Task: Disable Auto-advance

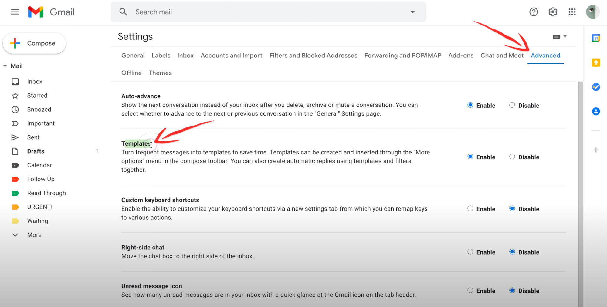Action: pos(512,105)
